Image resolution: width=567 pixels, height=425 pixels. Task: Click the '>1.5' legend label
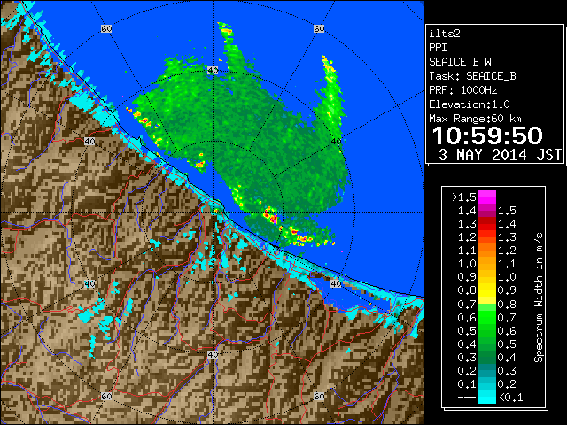[464, 197]
